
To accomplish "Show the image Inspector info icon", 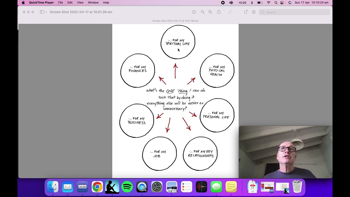I will coord(194,12).
